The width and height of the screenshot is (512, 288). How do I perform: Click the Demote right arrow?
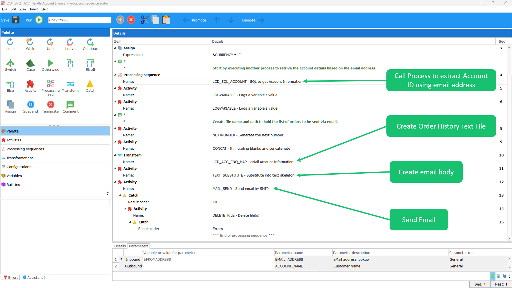[x=262, y=20]
